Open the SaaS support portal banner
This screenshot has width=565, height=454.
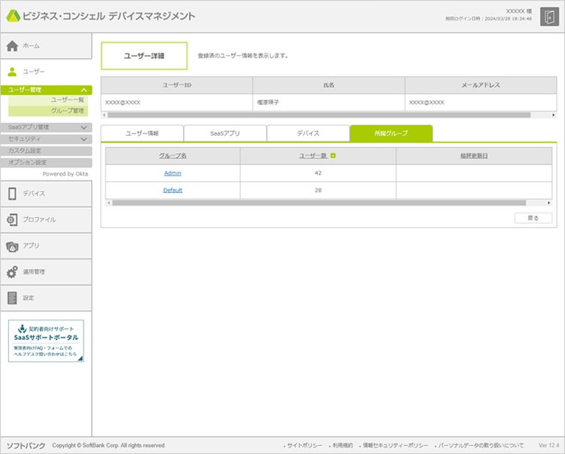[x=46, y=341]
